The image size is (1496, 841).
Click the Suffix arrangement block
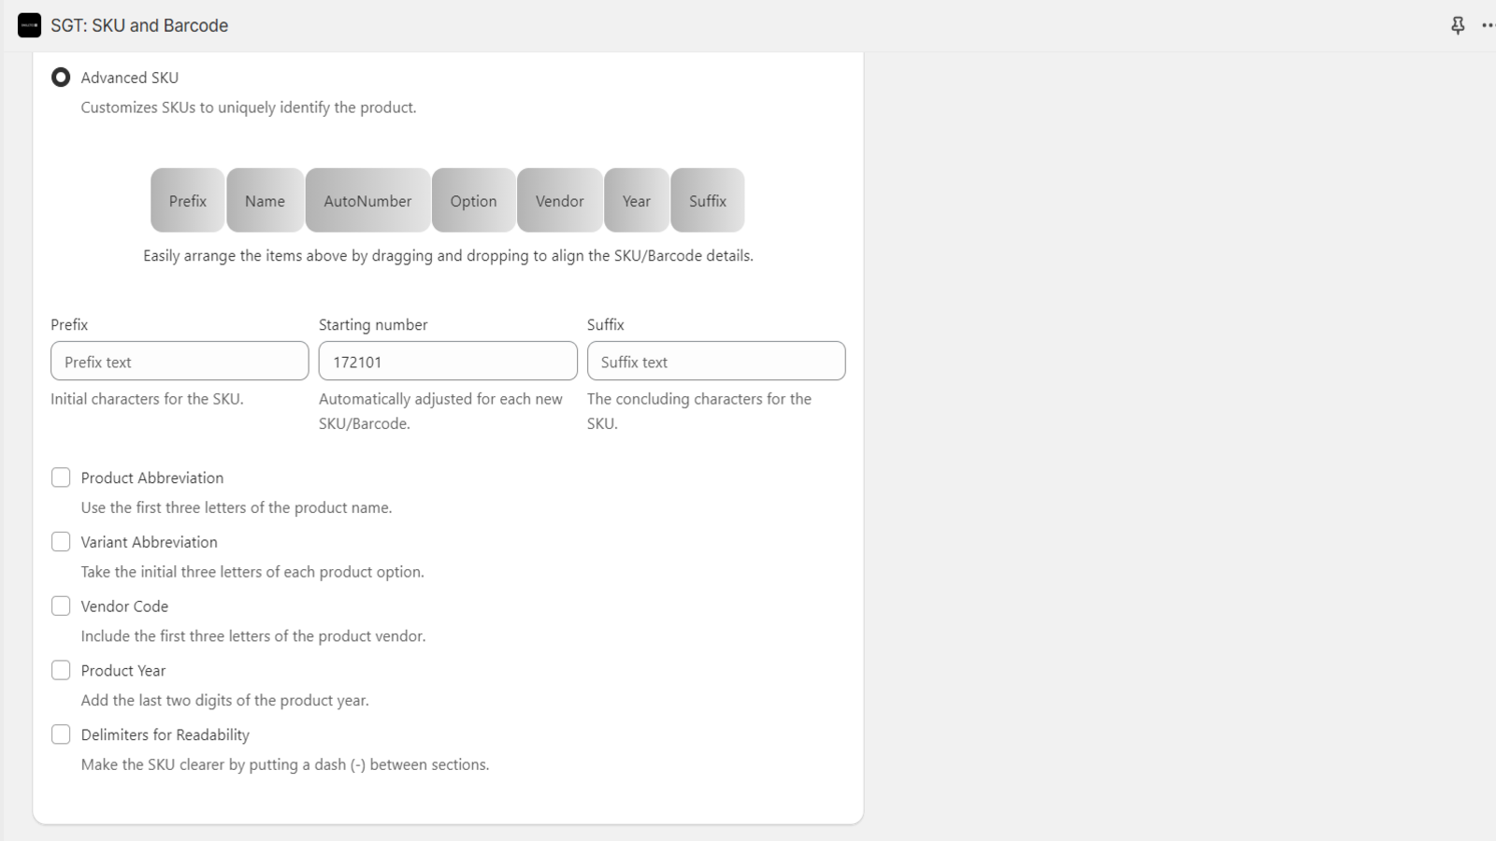pos(707,200)
